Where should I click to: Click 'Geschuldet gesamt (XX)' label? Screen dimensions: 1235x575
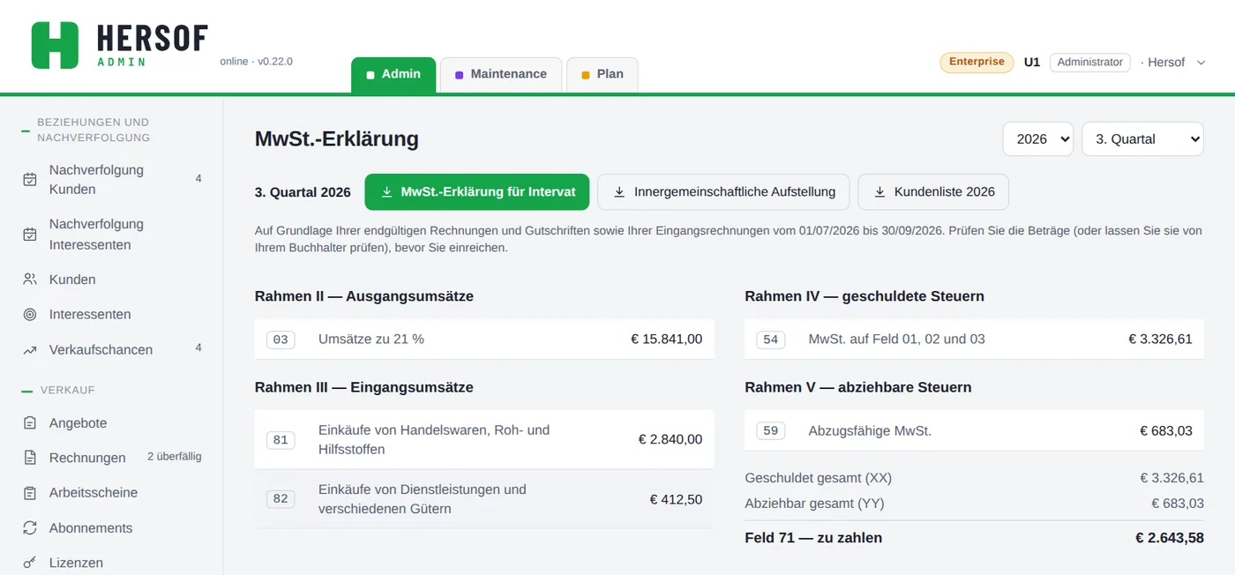point(818,478)
